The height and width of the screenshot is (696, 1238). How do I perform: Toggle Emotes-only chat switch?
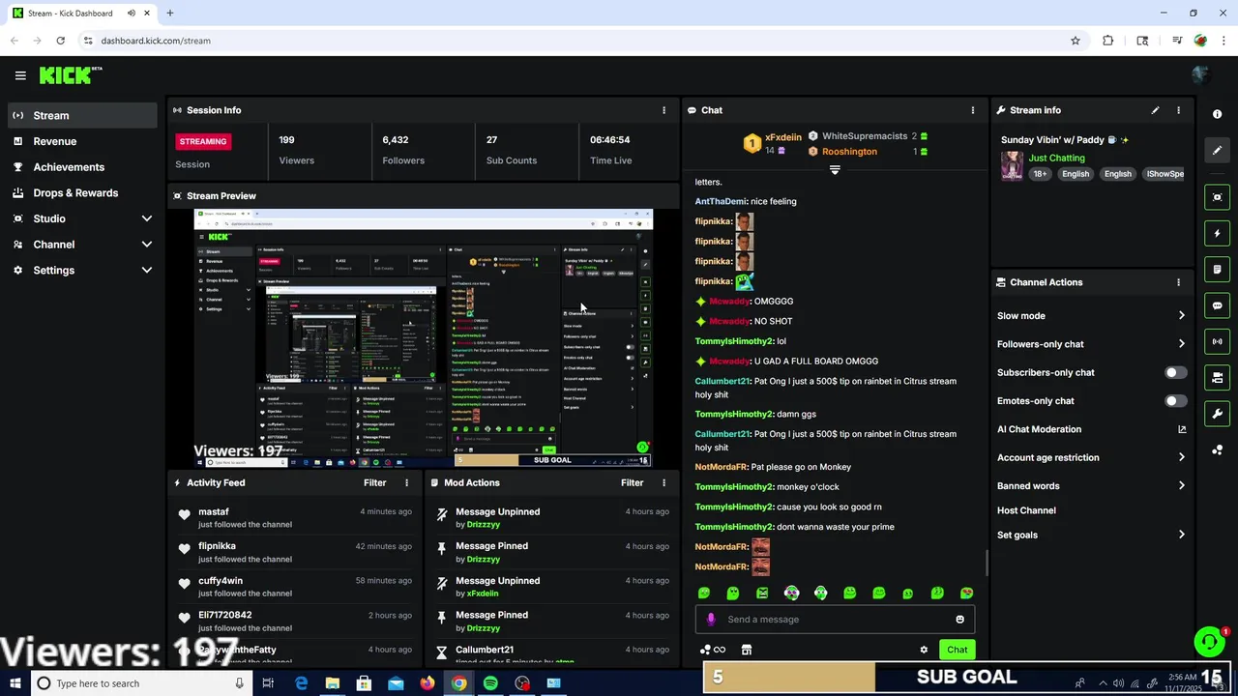point(1175,400)
